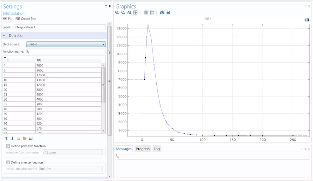Click the clear messages broom icon
The image size is (313, 181).
point(117,156)
